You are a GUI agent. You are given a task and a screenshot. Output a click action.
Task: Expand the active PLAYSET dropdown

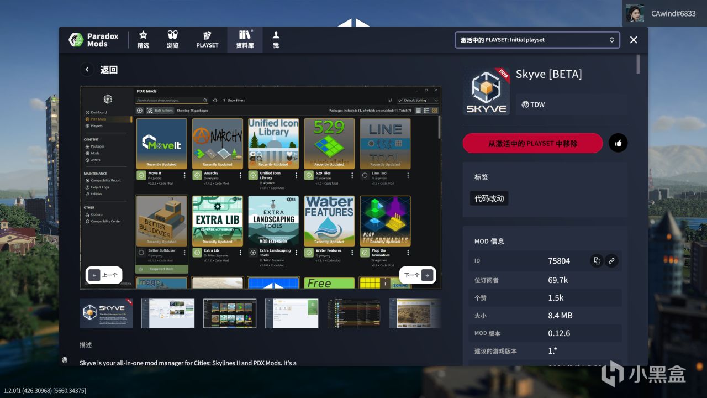tap(537, 40)
